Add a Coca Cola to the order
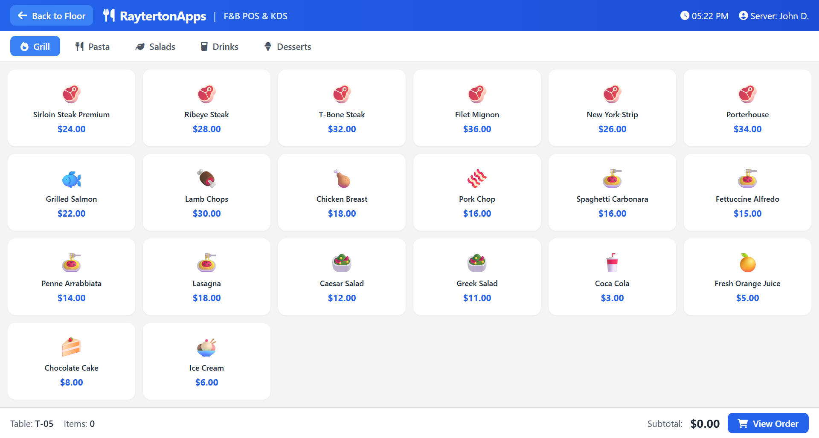Image resolution: width=819 pixels, height=438 pixels. [612, 276]
